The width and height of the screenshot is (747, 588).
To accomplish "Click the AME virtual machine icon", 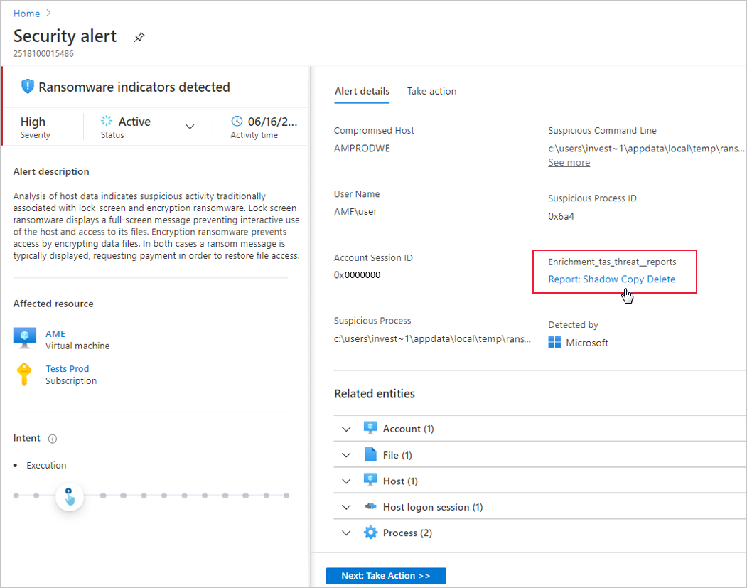I will (x=25, y=339).
